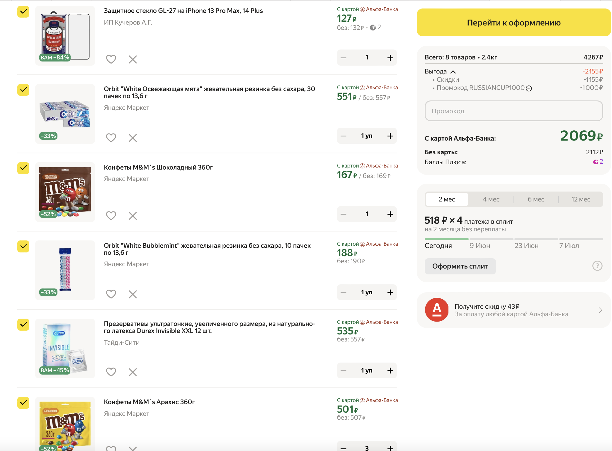Favorite M&M's Шоколадный 360г candy
The image size is (612, 451).
tap(111, 216)
